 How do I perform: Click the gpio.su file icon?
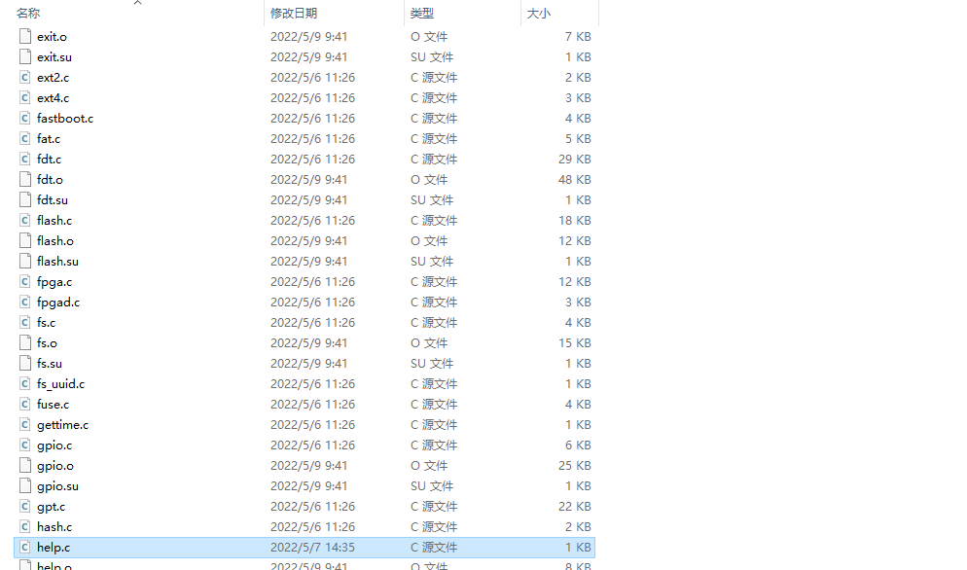click(x=24, y=485)
